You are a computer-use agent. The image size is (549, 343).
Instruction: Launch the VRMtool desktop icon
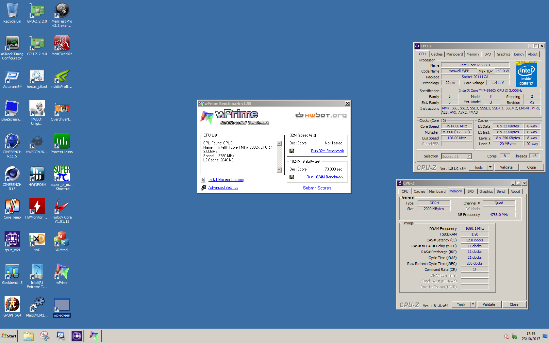point(62,242)
